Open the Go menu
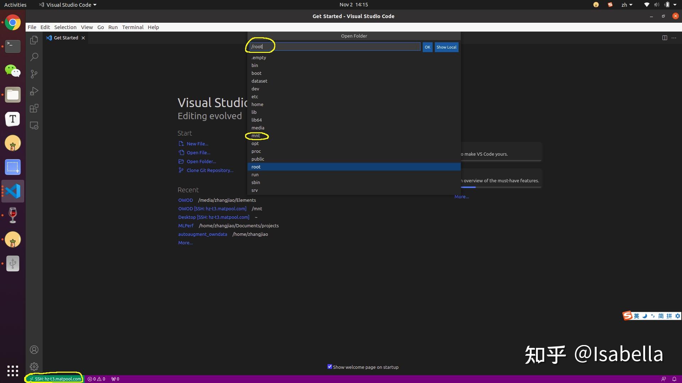Viewport: 682px width, 383px height. click(x=101, y=27)
